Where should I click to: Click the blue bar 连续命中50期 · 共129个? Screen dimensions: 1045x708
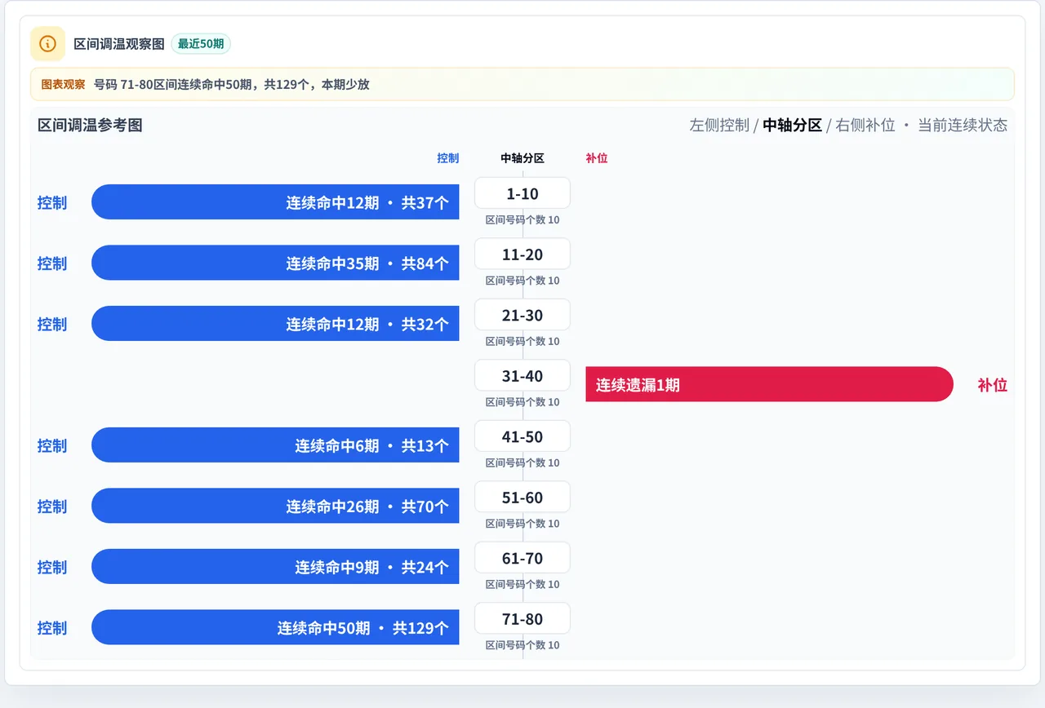click(275, 627)
